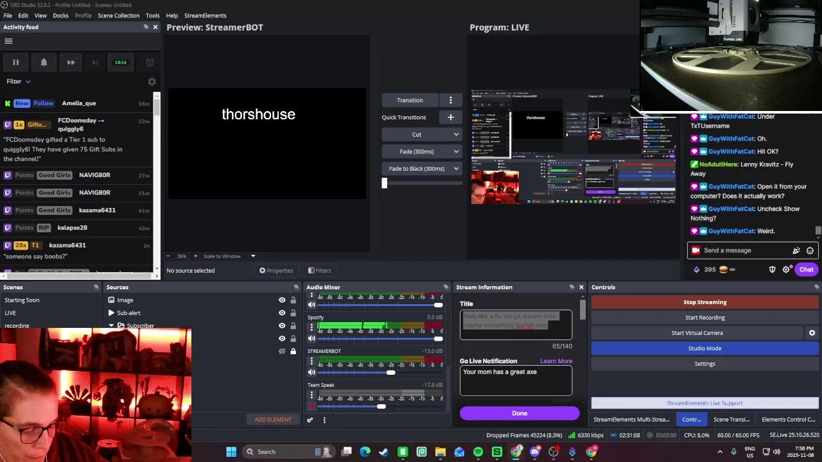
Task: Toggle Studio Mode
Action: (704, 348)
